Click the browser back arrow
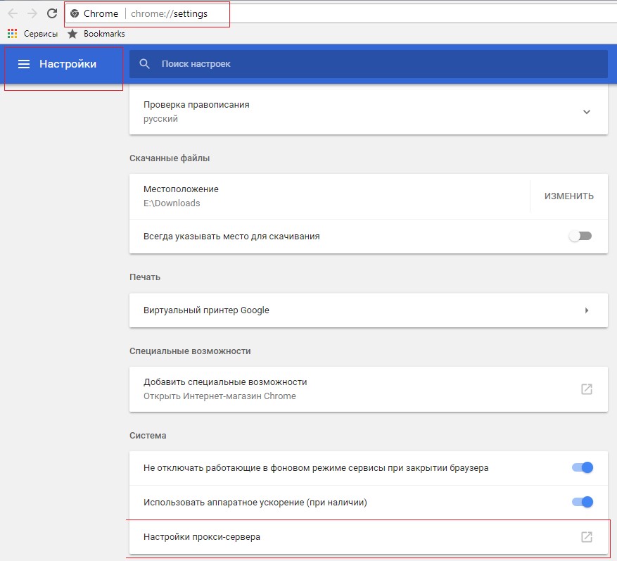This screenshot has height=561, width=617. click(13, 13)
